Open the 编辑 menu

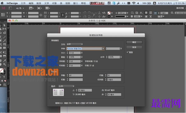click(x=31, y=3)
